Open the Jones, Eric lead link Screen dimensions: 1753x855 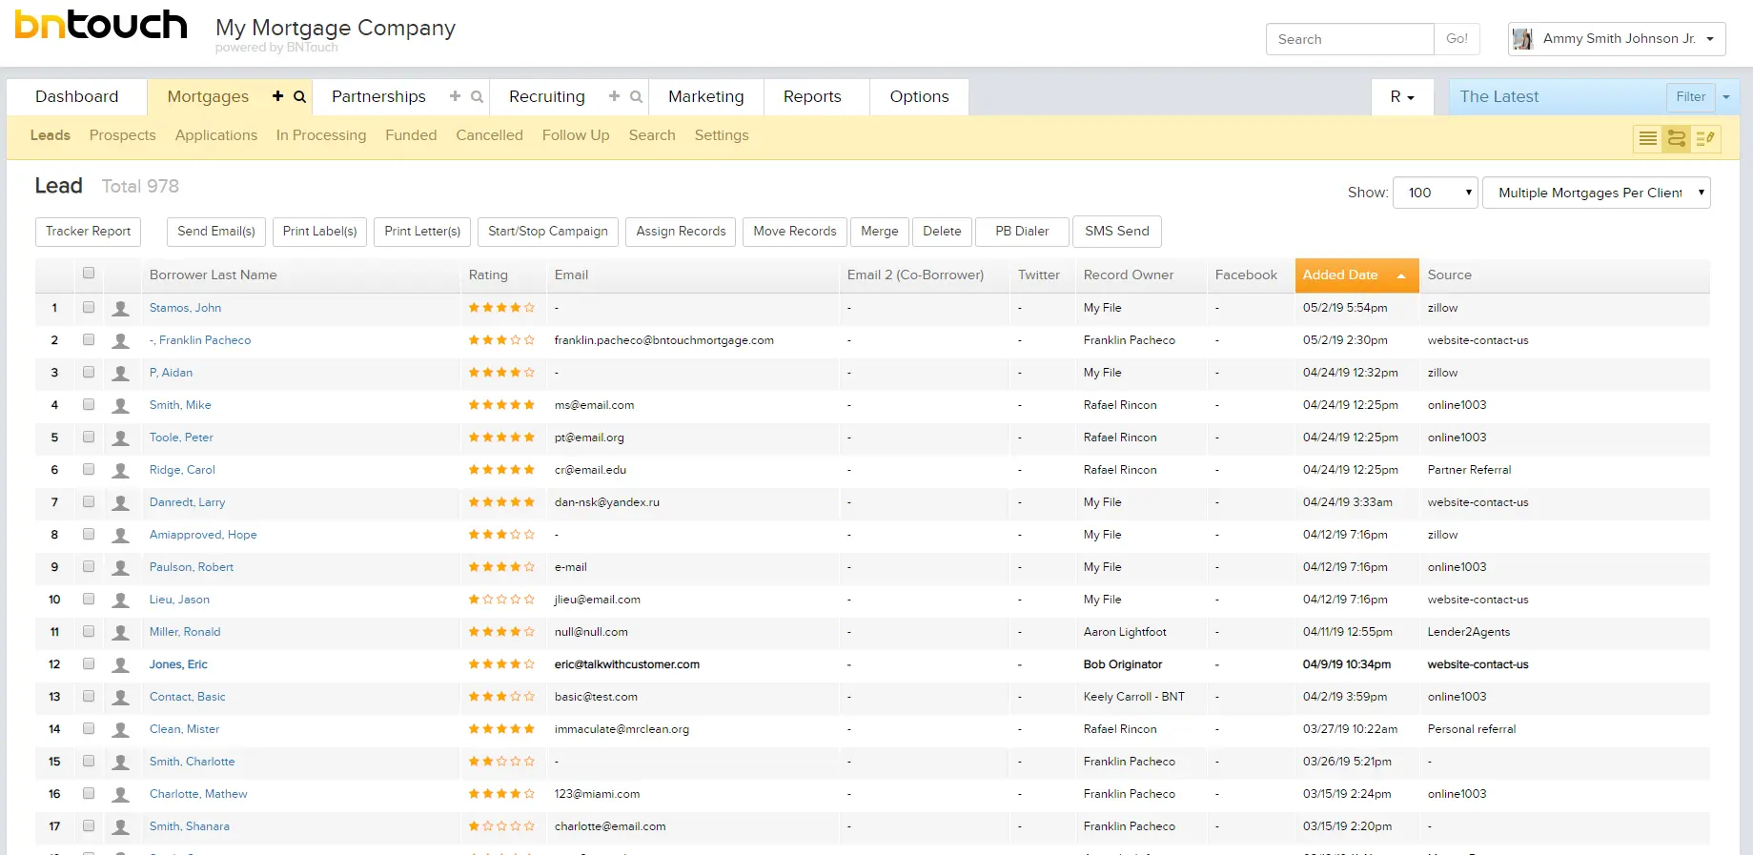point(178,664)
